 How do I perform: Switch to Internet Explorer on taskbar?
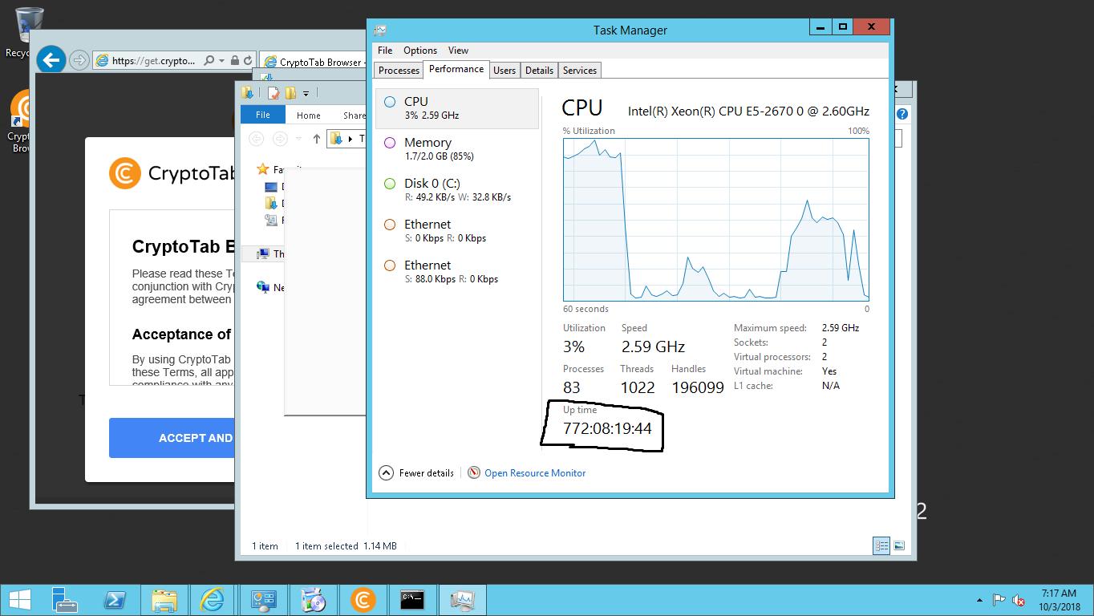[x=213, y=600]
